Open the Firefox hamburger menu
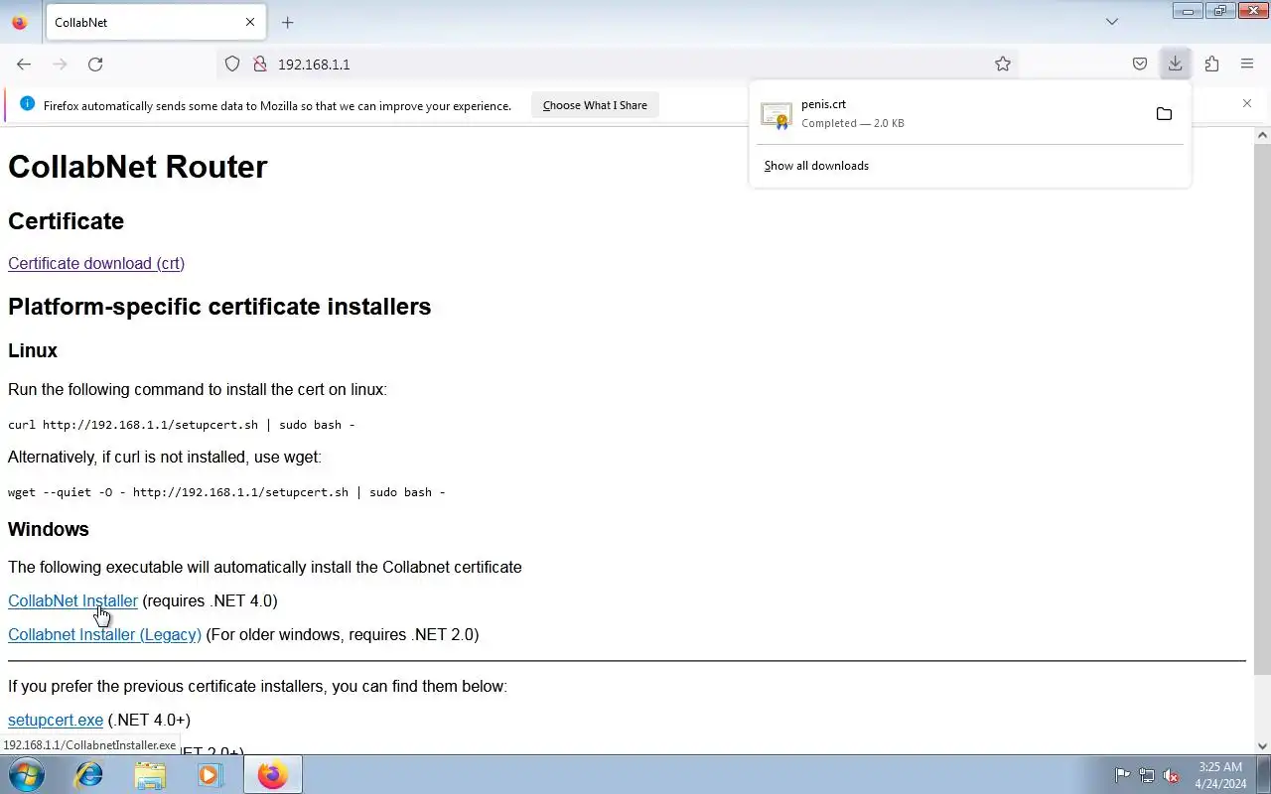 point(1247,64)
